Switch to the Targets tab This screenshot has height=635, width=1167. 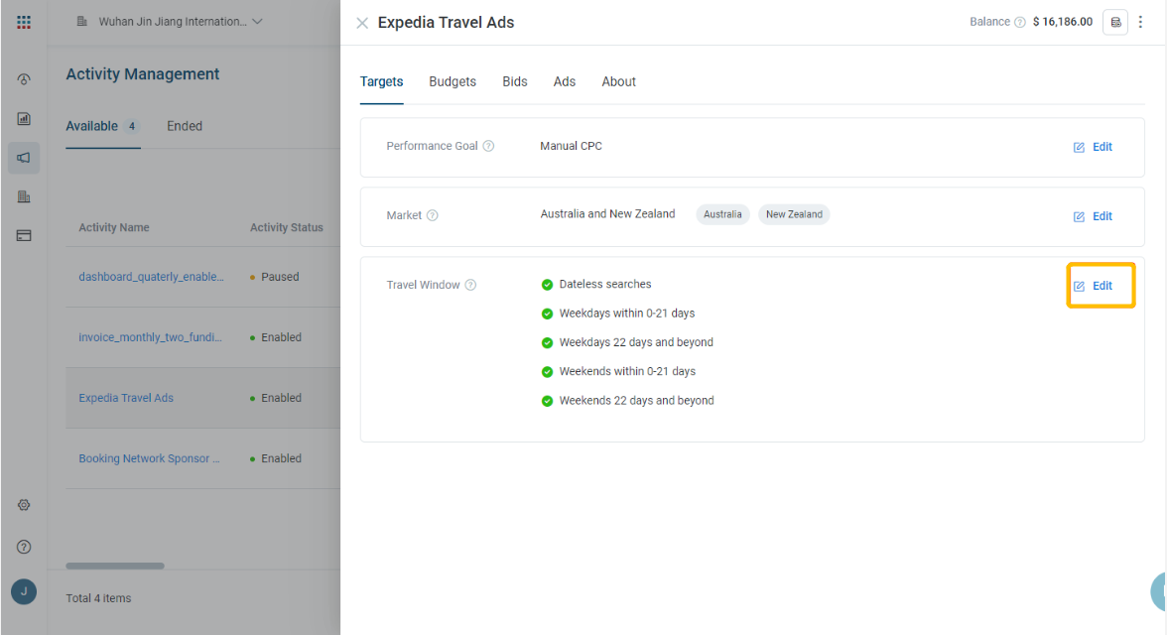coord(382,82)
